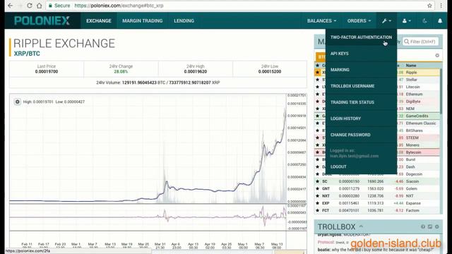Click the Trollbox gear settings icon
This screenshot has height=254, width=452.
pyautogui.click(x=437, y=226)
